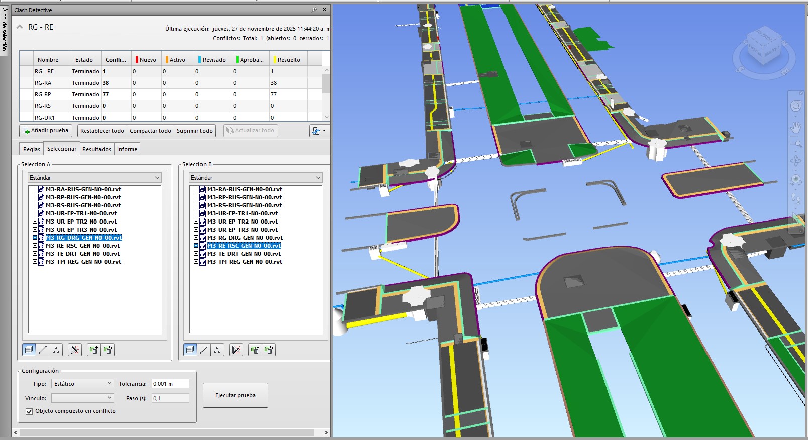Click Suprimir todo
Screen dimensions: 808x440
tap(195, 131)
